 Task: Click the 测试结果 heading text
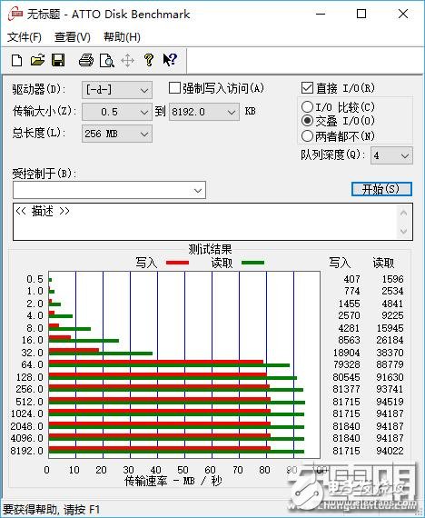pyautogui.click(x=210, y=249)
